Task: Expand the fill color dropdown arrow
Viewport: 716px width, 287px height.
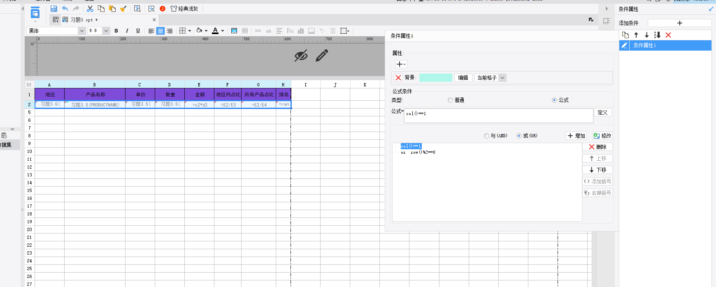Action: 206,31
